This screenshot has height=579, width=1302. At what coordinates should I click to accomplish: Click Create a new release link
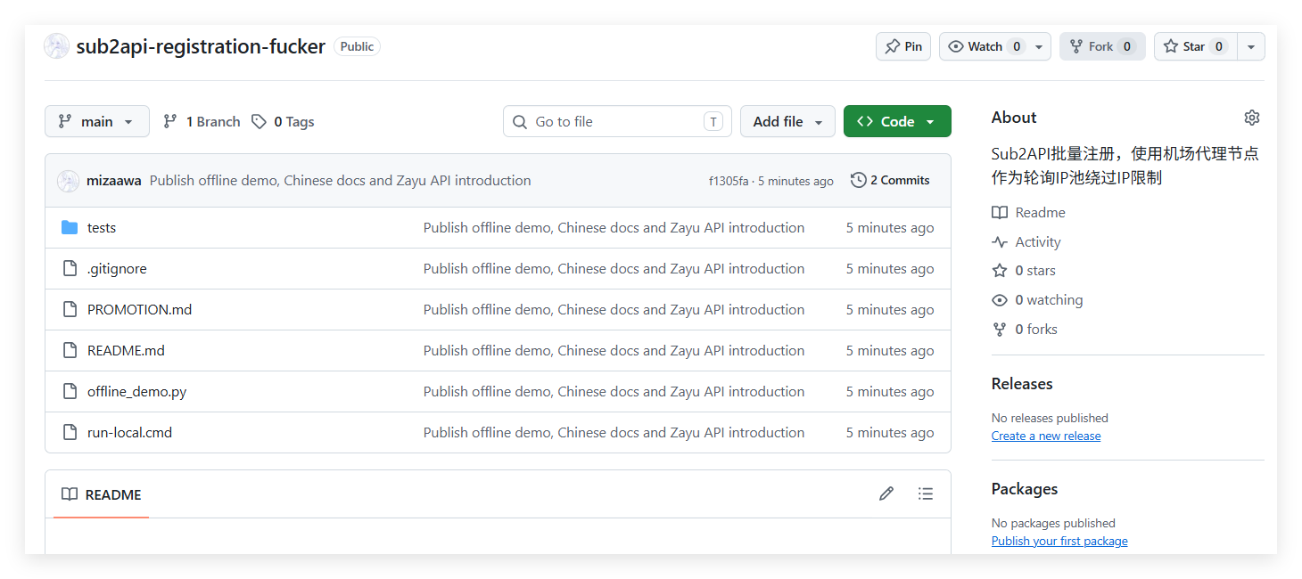[1046, 436]
